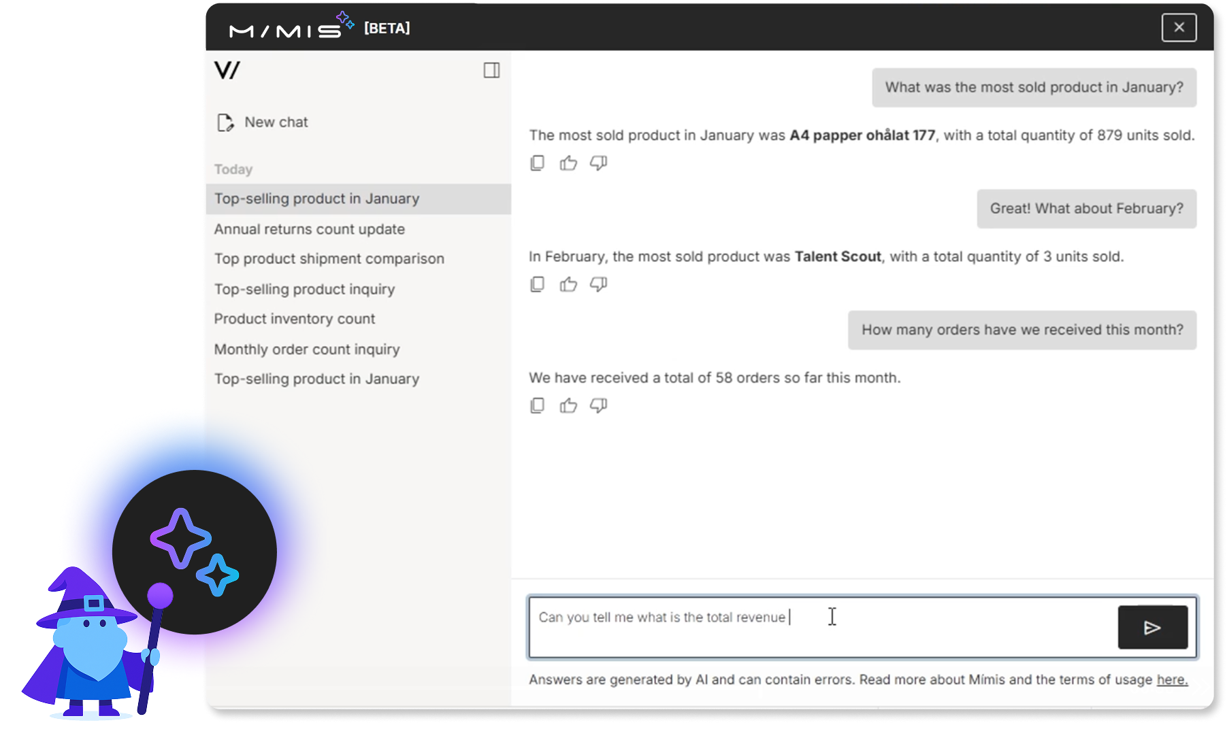This screenshot has height=744, width=1227.
Task: Click the Mimis sparkle launcher icon
Action: pyautogui.click(x=195, y=552)
